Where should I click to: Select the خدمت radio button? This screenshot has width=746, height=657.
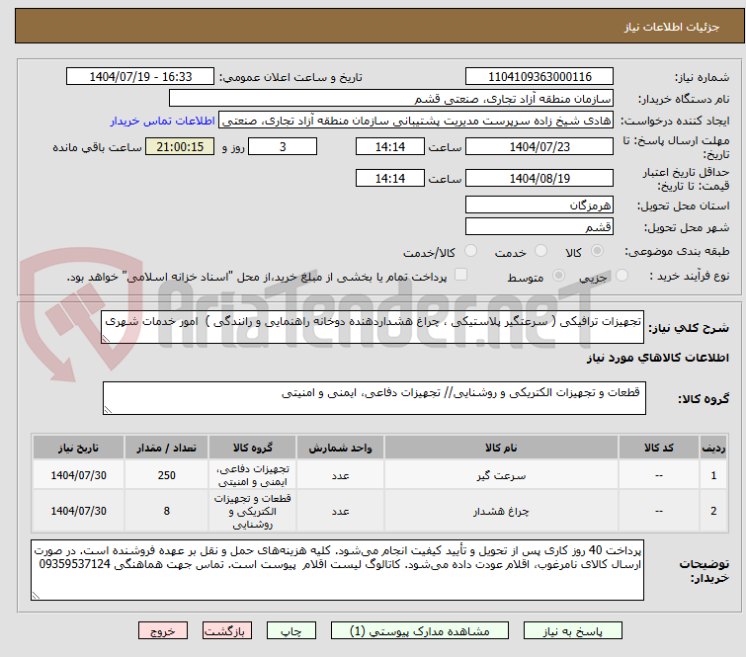[x=540, y=251]
